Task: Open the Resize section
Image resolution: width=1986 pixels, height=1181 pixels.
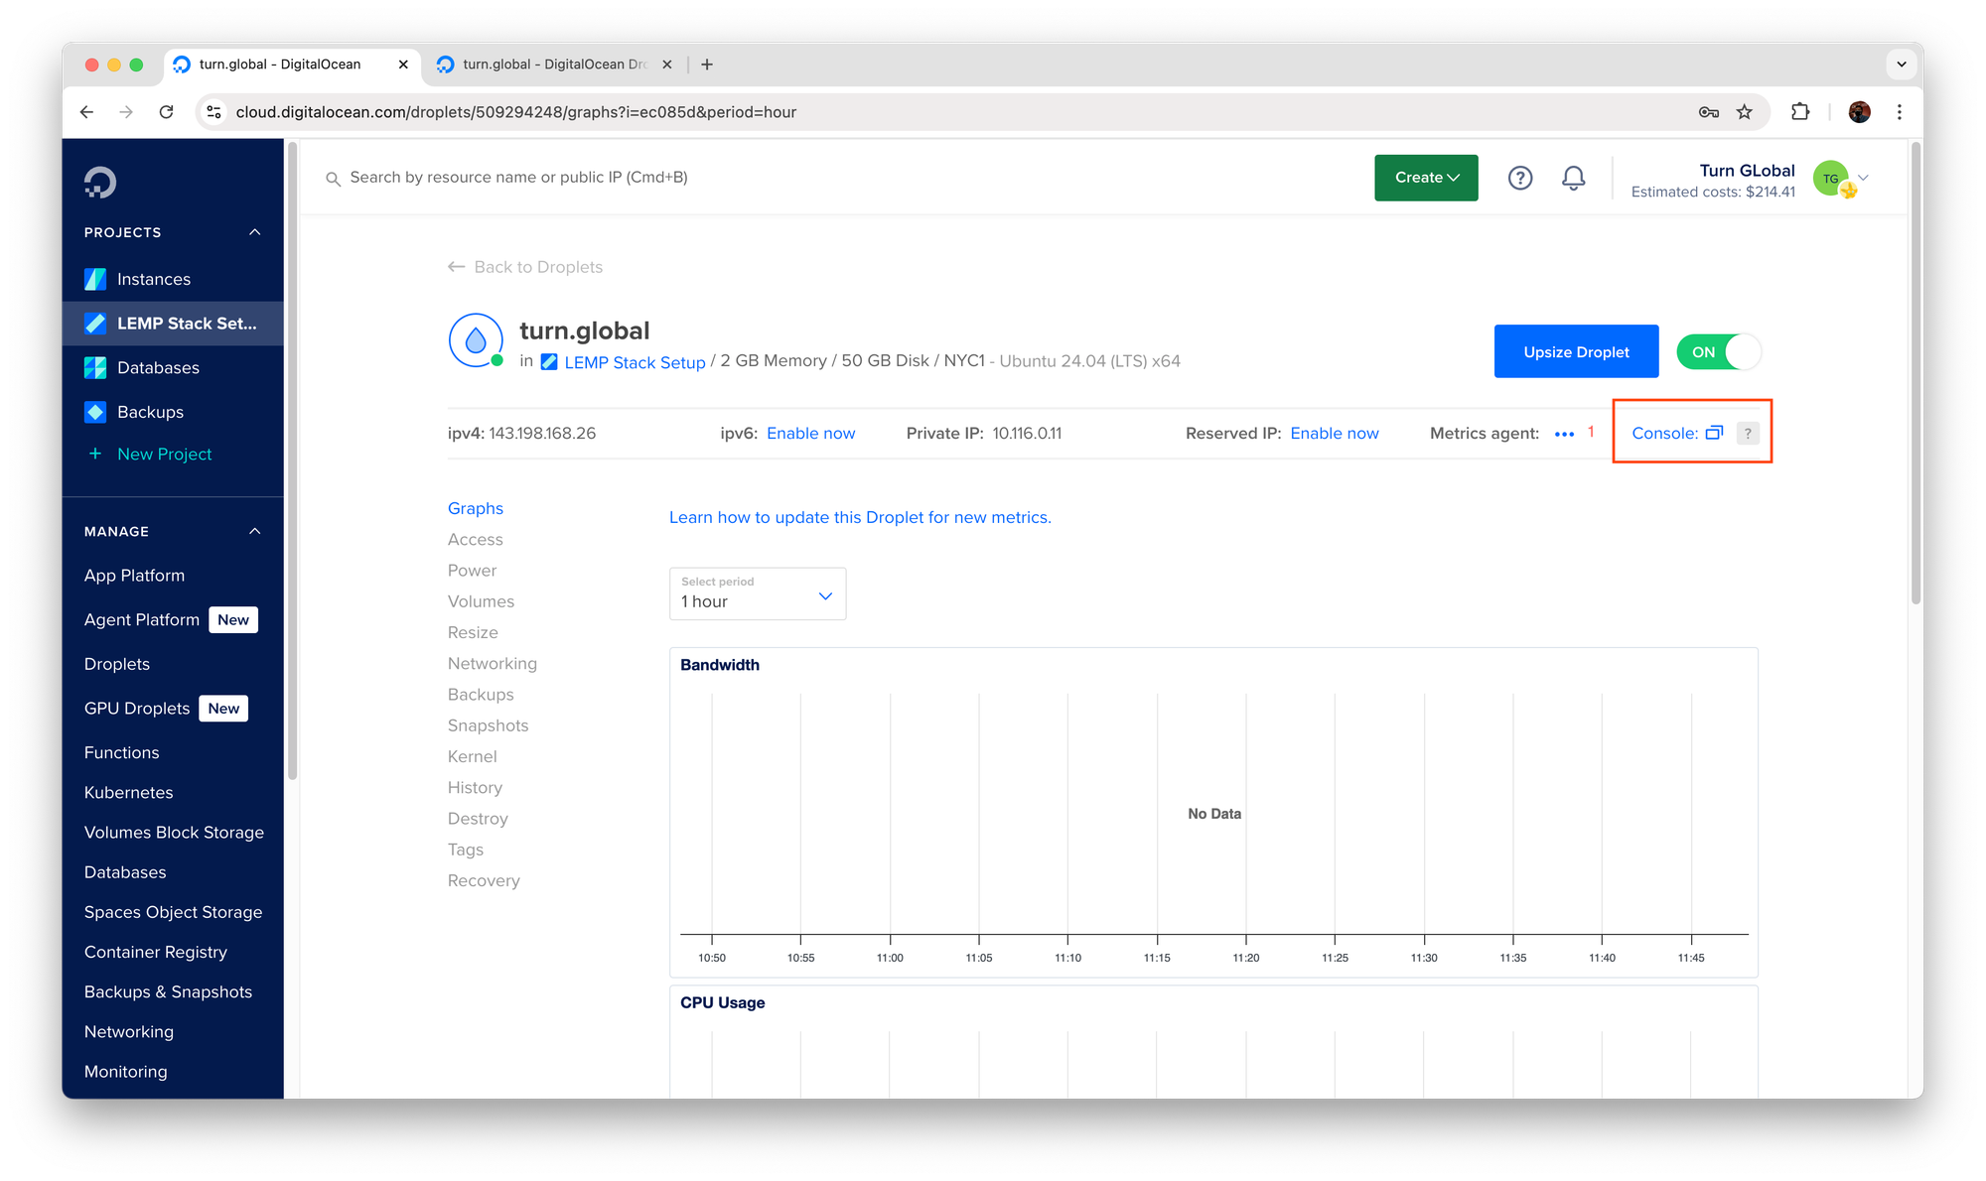Action: (x=474, y=632)
